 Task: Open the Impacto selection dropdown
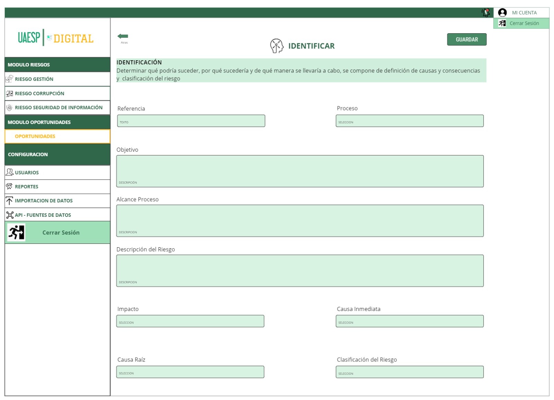(190, 321)
